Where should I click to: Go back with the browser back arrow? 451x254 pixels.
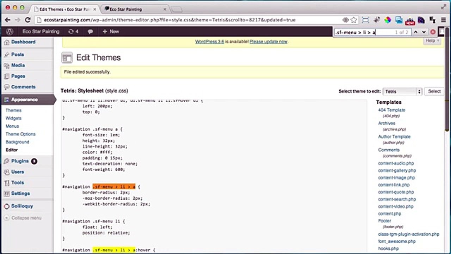pyautogui.click(x=8, y=20)
